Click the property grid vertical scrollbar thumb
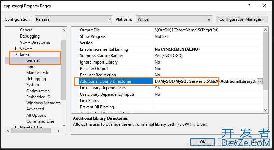This screenshot has height=150, width=274. click(x=266, y=61)
